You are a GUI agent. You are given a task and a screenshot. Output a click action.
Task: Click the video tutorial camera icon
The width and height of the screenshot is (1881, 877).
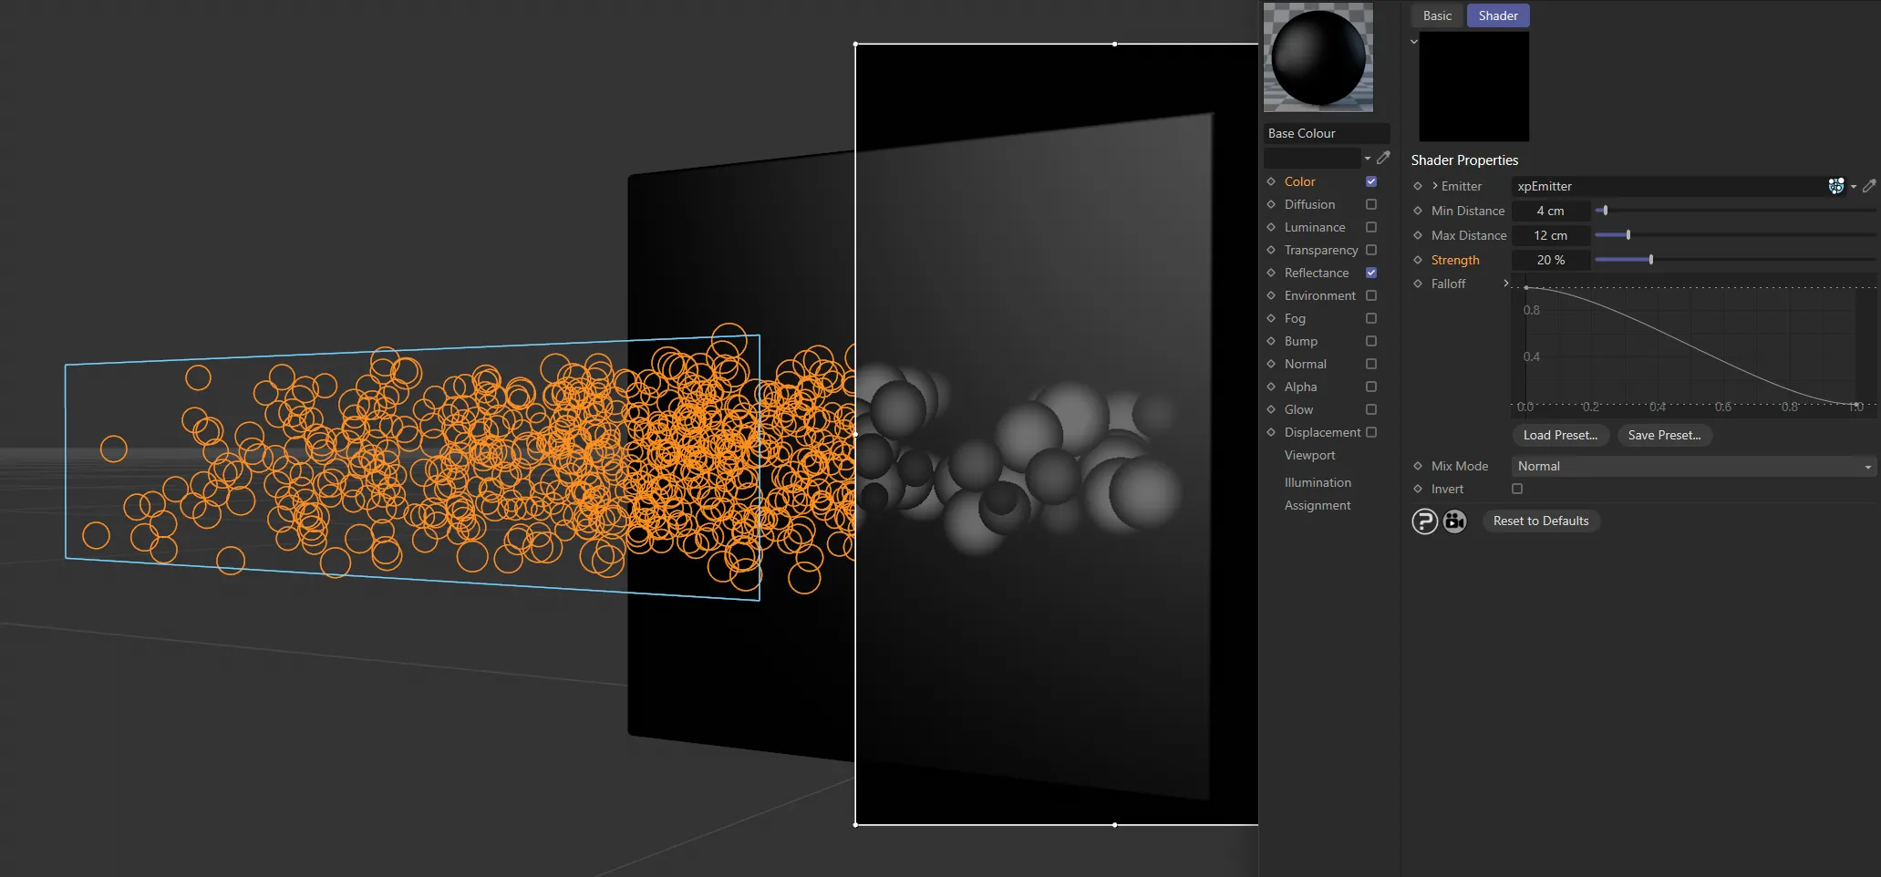pos(1454,521)
